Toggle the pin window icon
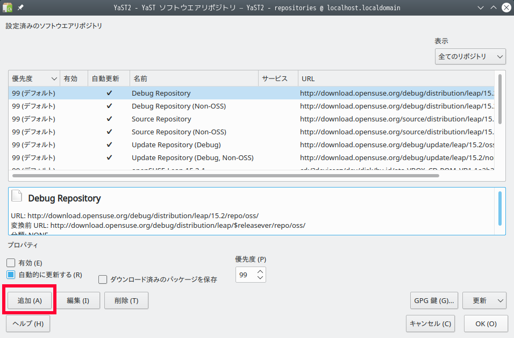 tap(20, 7)
